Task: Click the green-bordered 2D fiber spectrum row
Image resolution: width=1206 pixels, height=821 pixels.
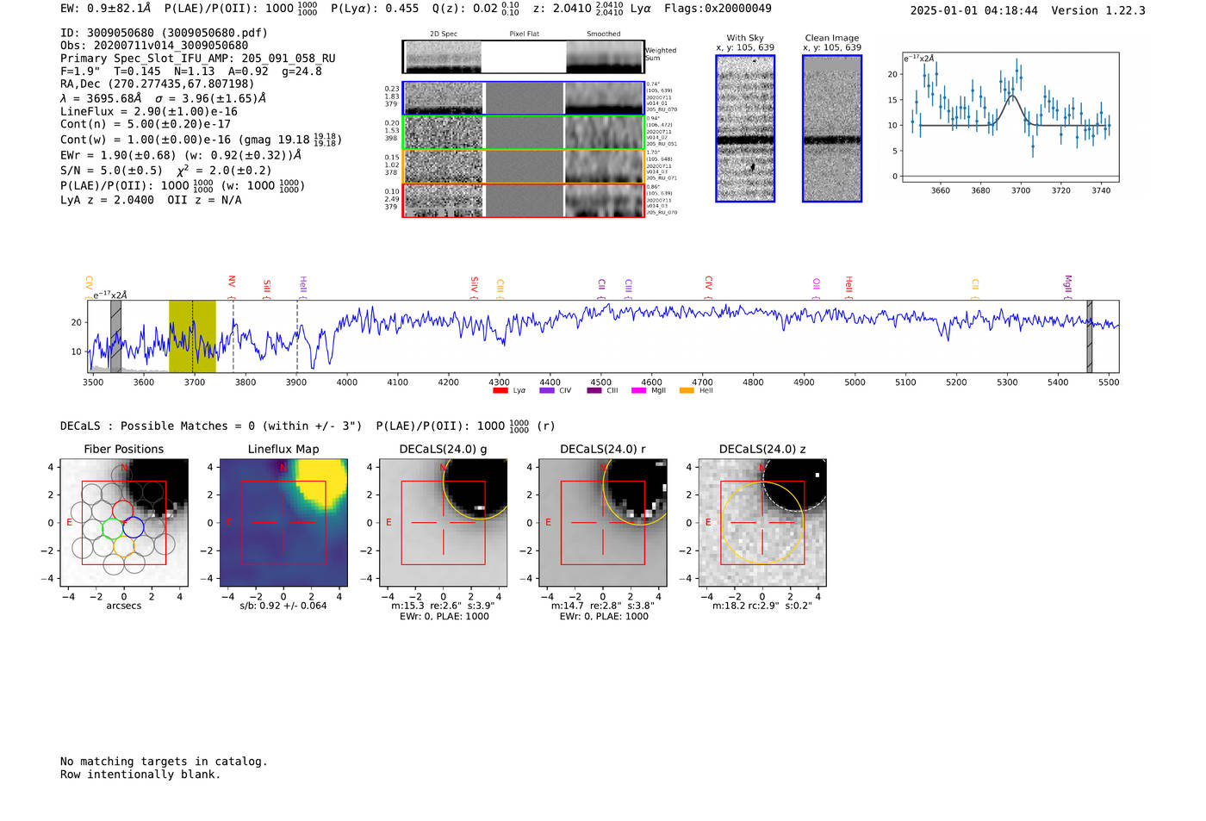Action: pos(523,133)
